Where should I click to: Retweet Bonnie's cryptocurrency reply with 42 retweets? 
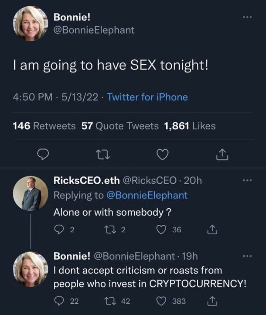click(110, 301)
